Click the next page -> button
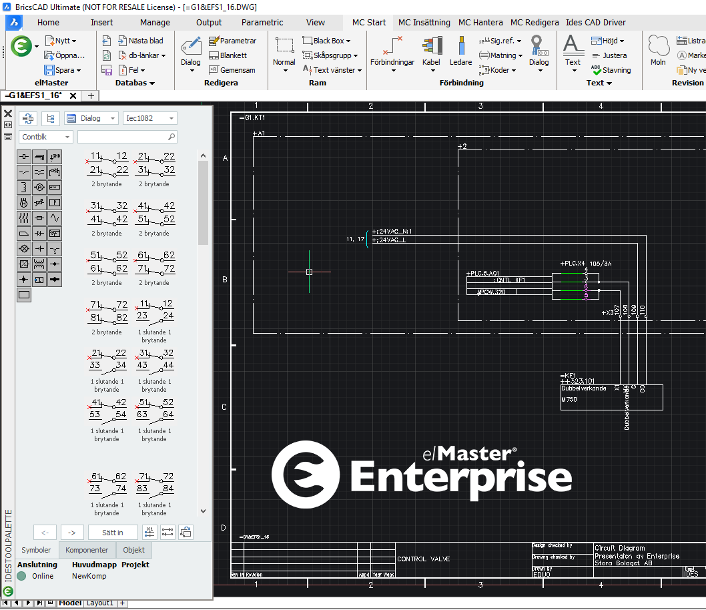 tap(72, 533)
